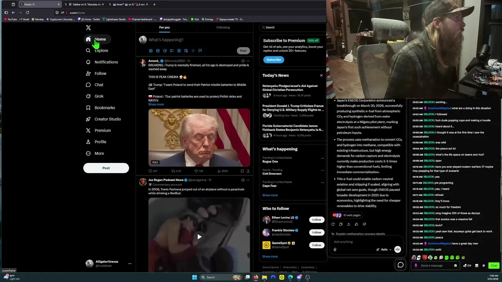Open a new browser tab
The height and width of the screenshot is (282, 502).
coord(154,4)
